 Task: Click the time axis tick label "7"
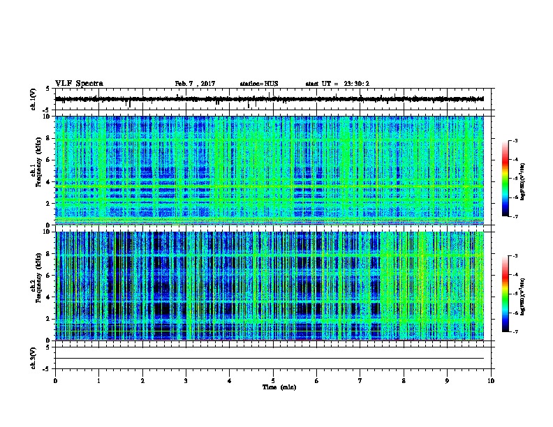[x=360, y=381]
